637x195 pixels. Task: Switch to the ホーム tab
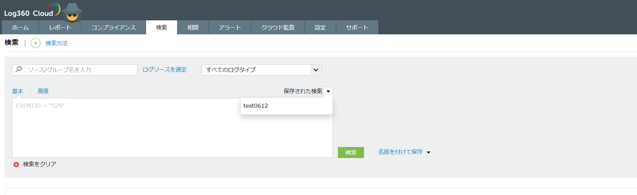[20, 27]
